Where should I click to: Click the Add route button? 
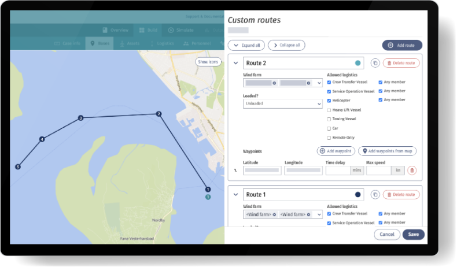[402, 45]
